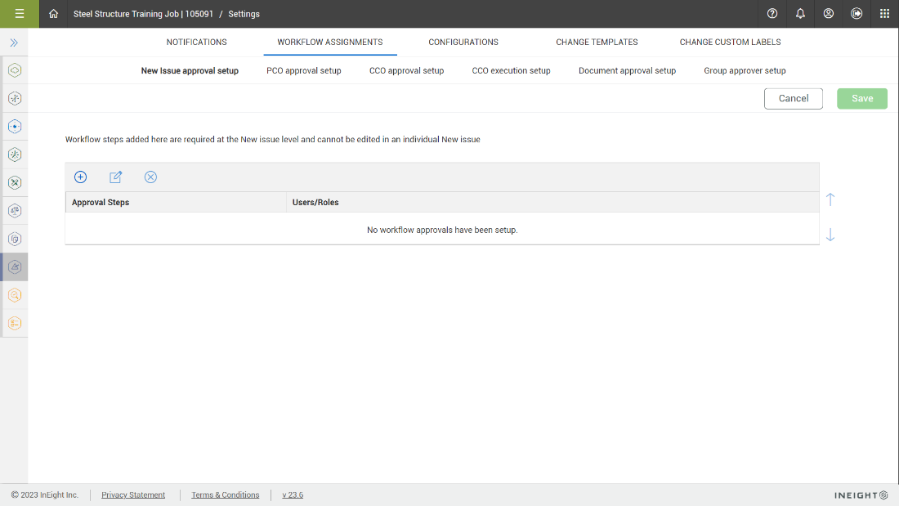Open the application switcher grid
The height and width of the screenshot is (506, 899).
[x=885, y=14]
